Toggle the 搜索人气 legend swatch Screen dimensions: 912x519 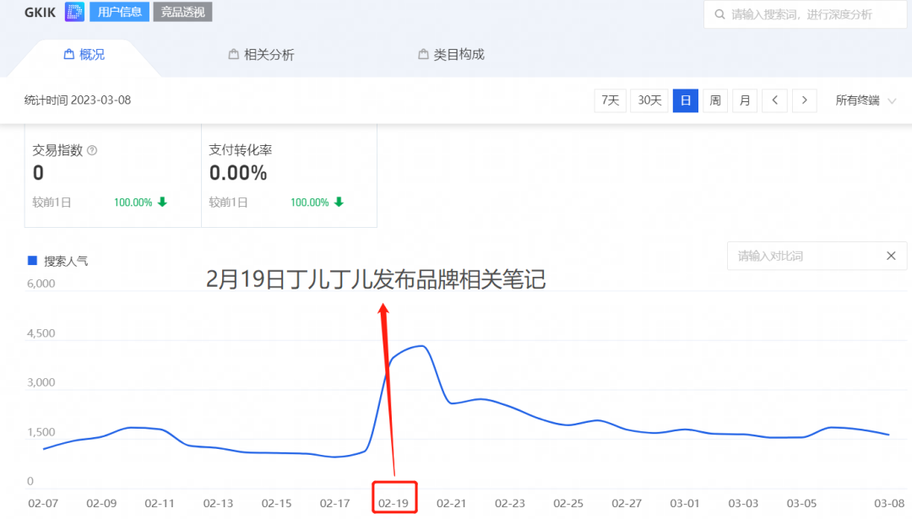point(33,261)
